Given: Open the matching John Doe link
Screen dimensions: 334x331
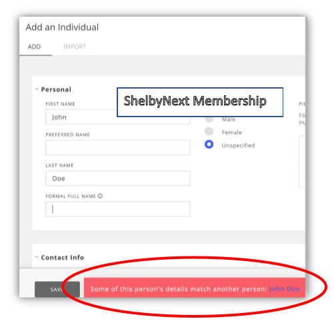Looking at the screenshot, I should pos(284,289).
